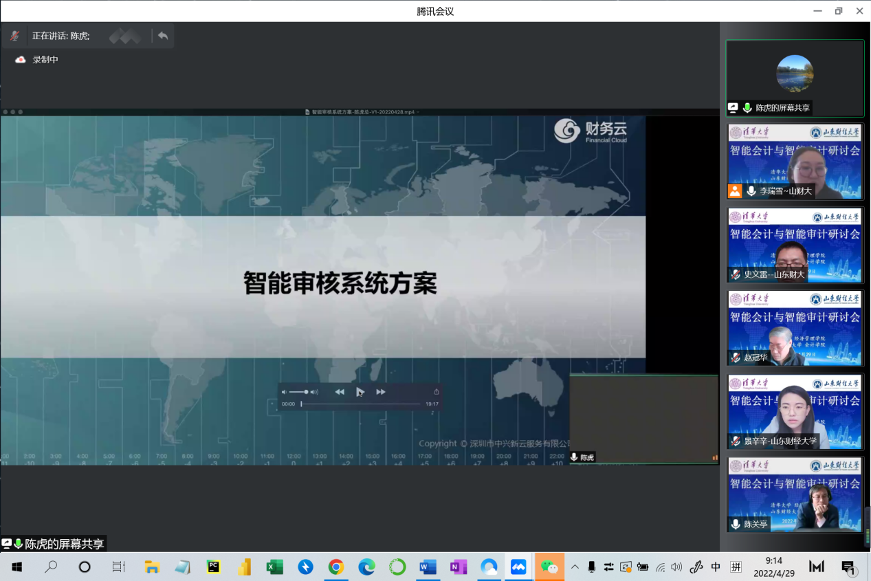
Task: Select 陈关亭 participant video tile
Action: click(795, 494)
